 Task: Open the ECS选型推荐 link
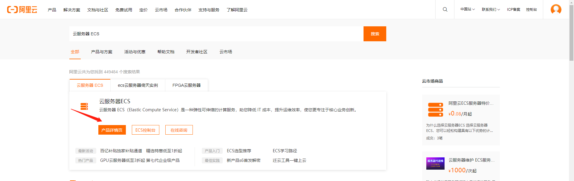239,151
